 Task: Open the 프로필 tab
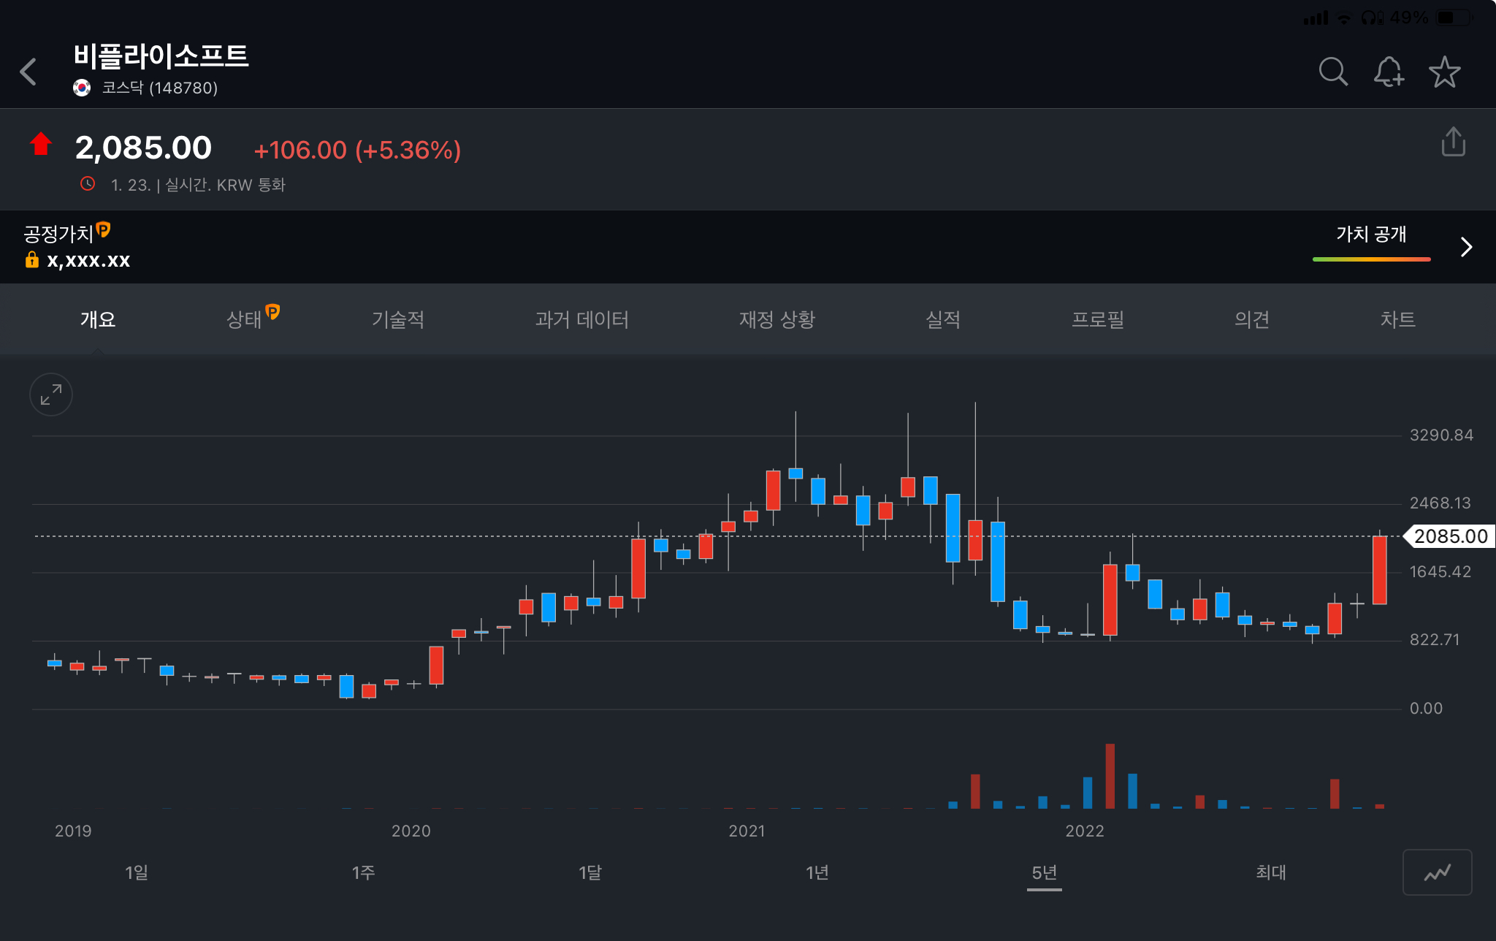1097,319
